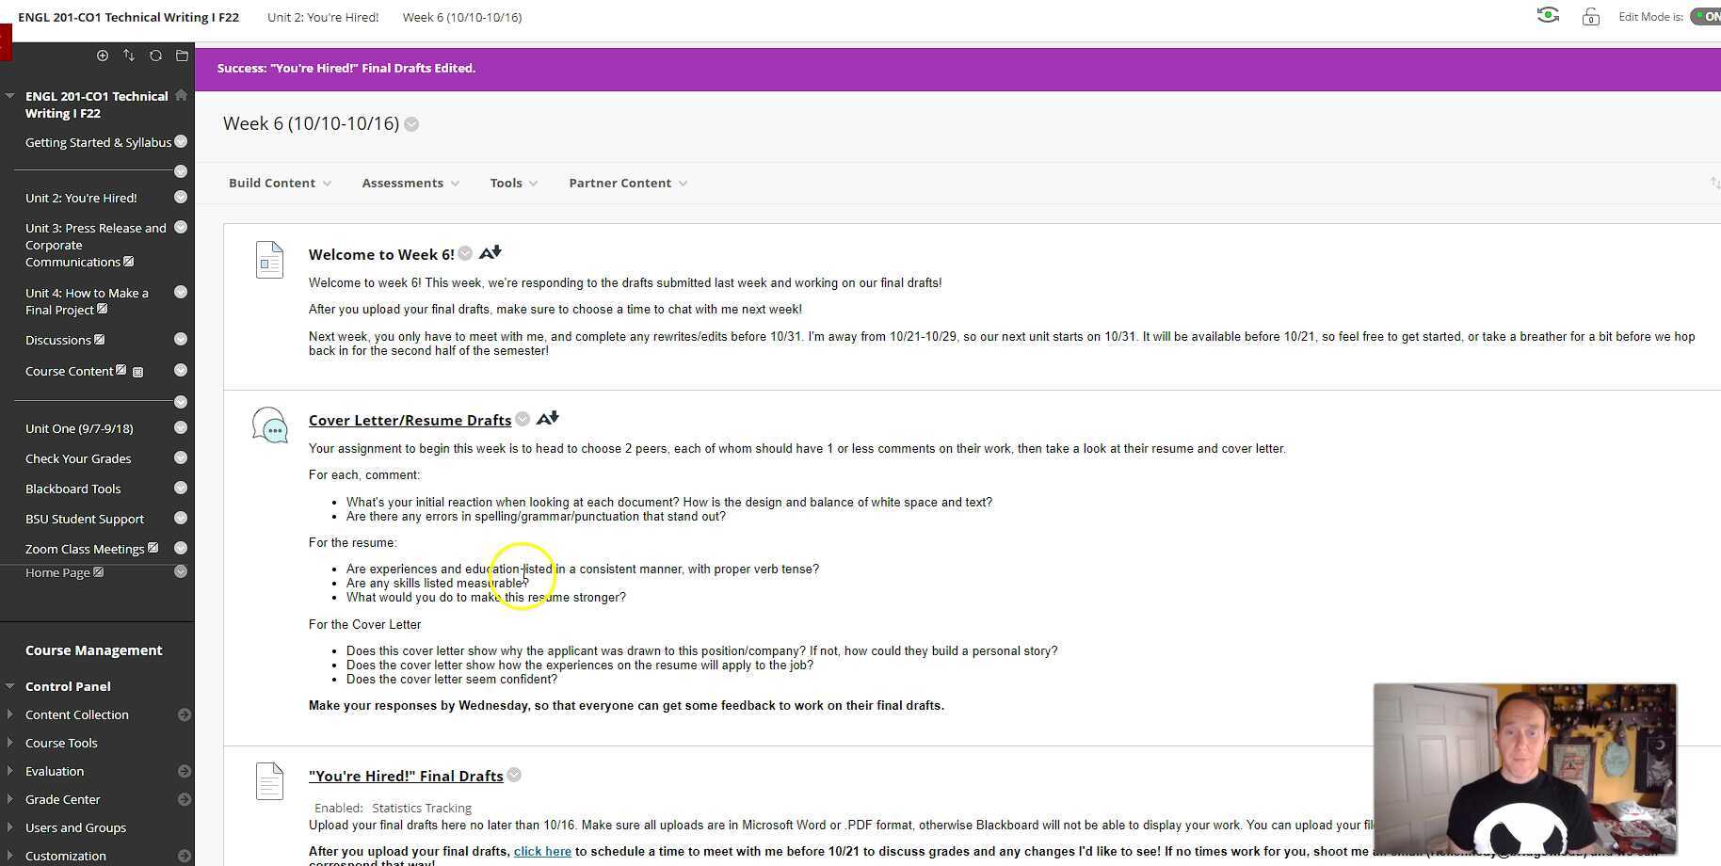The height and width of the screenshot is (866, 1721).
Task: Click hidden-link icon next to Discussions
Action: pos(99,339)
